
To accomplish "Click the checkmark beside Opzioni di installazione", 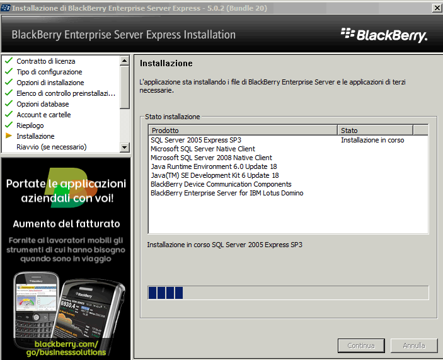I will pos(9,82).
